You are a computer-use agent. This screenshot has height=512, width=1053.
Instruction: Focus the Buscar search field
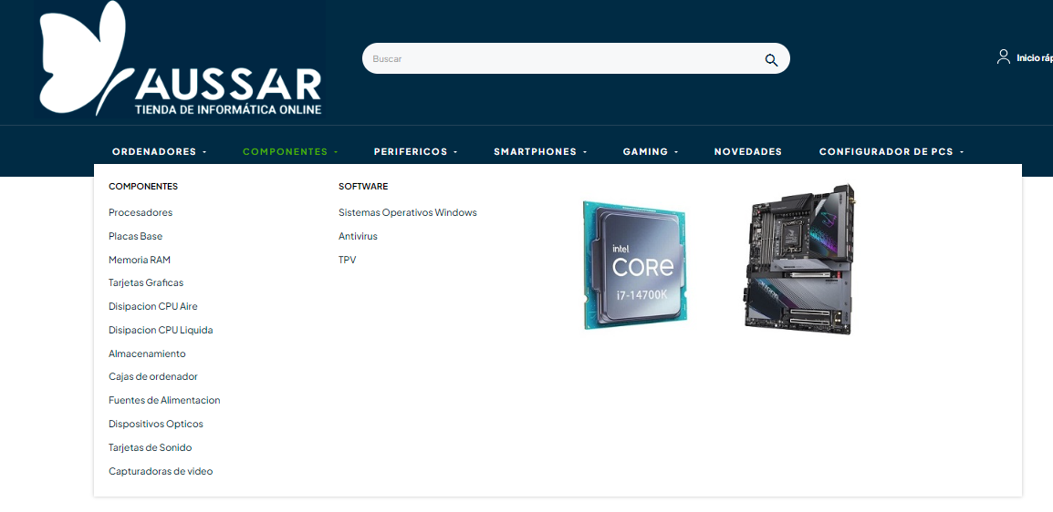tap(576, 58)
